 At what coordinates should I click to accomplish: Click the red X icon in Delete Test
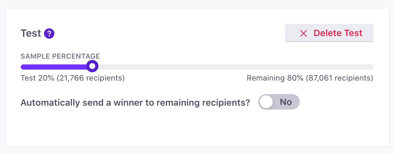click(x=303, y=33)
